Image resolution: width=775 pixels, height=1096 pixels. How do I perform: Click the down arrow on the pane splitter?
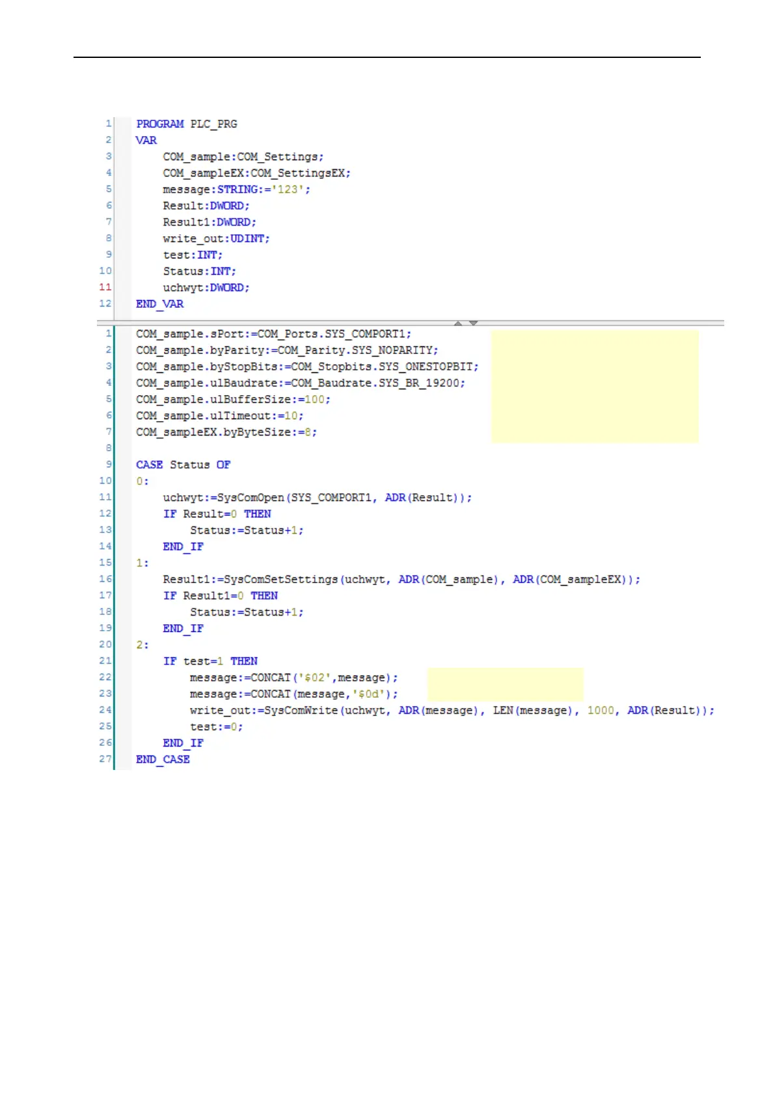click(x=474, y=323)
